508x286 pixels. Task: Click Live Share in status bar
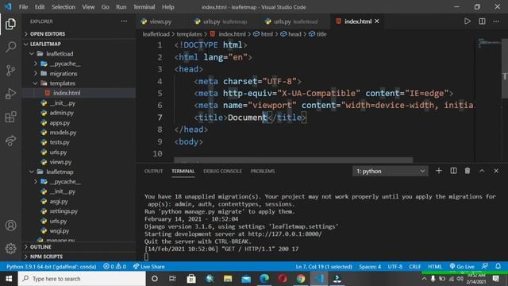(148, 267)
